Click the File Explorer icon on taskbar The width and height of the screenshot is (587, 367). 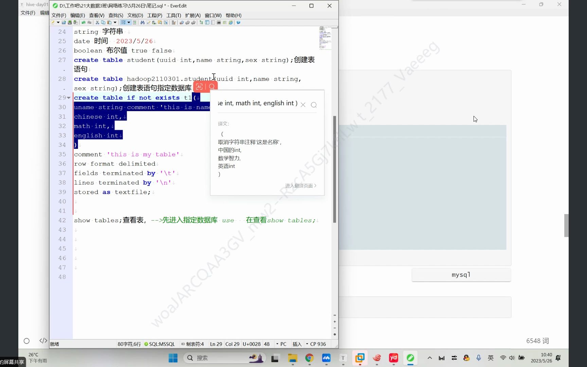[x=292, y=358]
